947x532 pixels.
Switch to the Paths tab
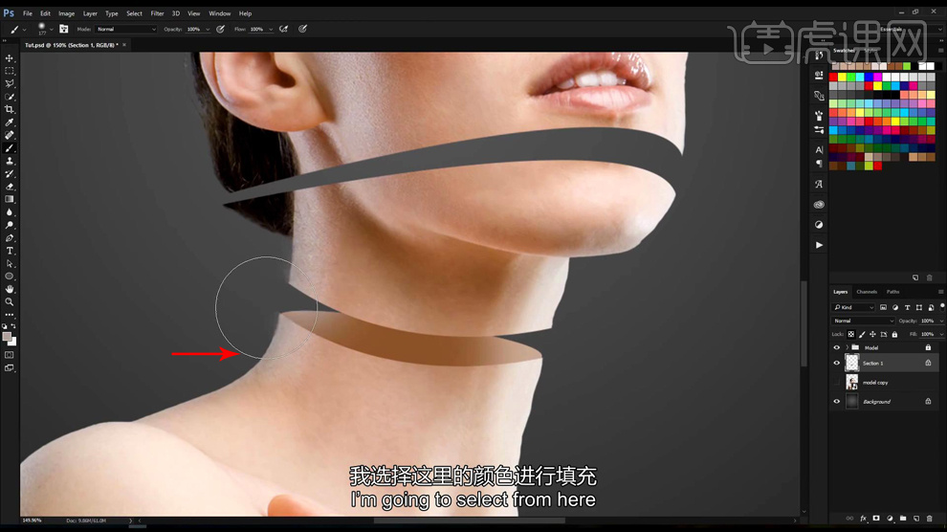tap(893, 292)
